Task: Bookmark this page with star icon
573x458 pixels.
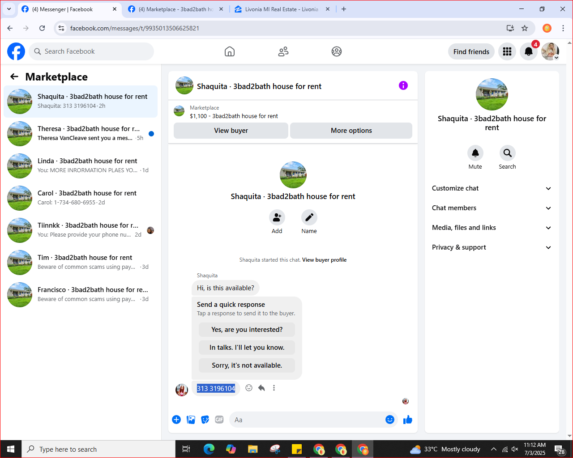Action: pos(525,28)
